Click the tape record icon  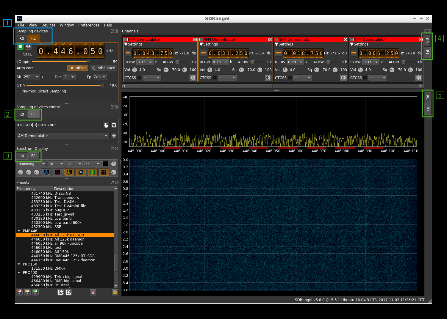click(x=28, y=46)
